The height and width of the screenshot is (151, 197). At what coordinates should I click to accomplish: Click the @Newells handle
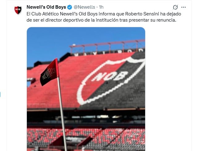tap(84, 7)
